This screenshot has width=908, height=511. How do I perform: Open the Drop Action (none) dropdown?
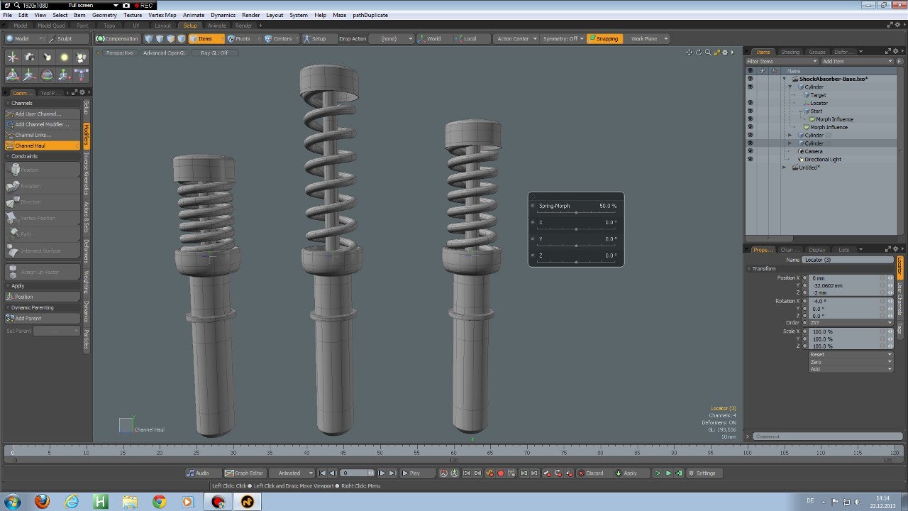392,39
